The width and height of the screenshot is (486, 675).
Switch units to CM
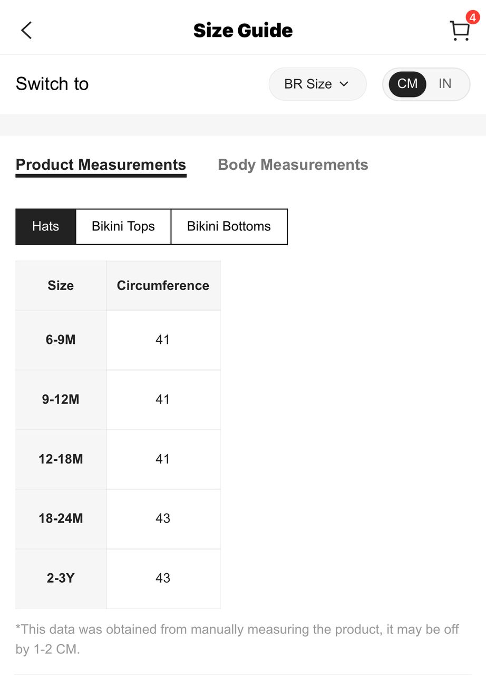click(x=407, y=84)
